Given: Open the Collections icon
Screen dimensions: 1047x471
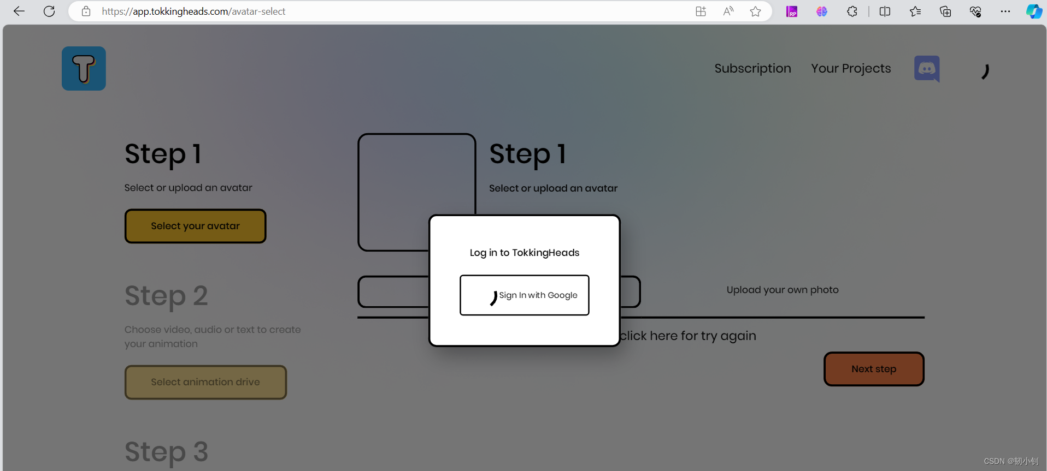Looking at the screenshot, I should [945, 11].
